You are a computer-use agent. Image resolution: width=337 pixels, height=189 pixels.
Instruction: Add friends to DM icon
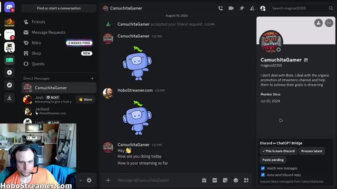pyautogui.click(x=252, y=8)
